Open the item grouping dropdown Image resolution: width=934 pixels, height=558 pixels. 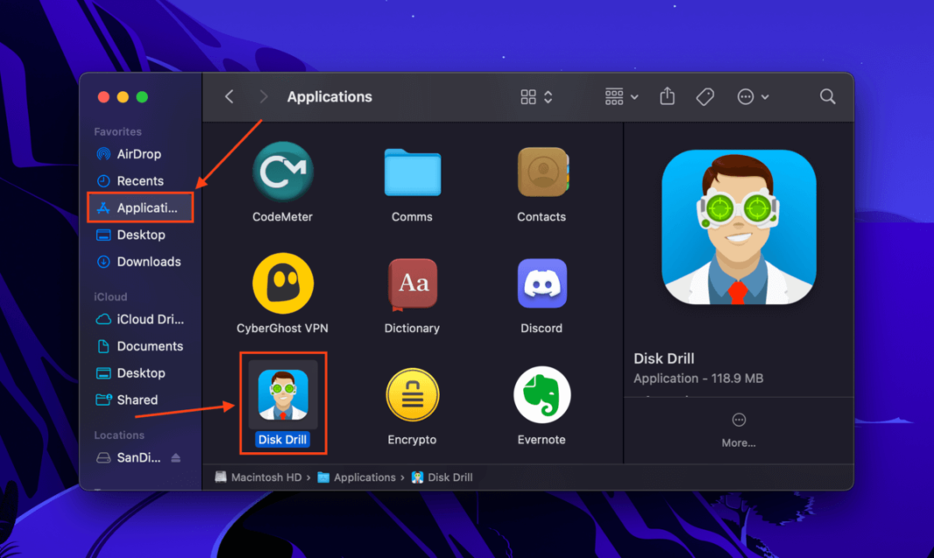(x=619, y=96)
